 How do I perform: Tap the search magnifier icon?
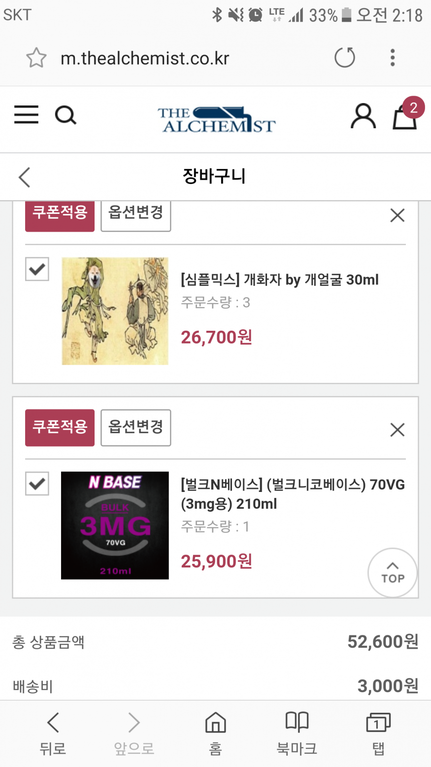click(66, 116)
